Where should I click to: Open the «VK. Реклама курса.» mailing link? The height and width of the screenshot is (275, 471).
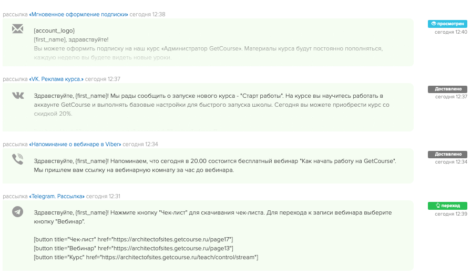tap(56, 79)
